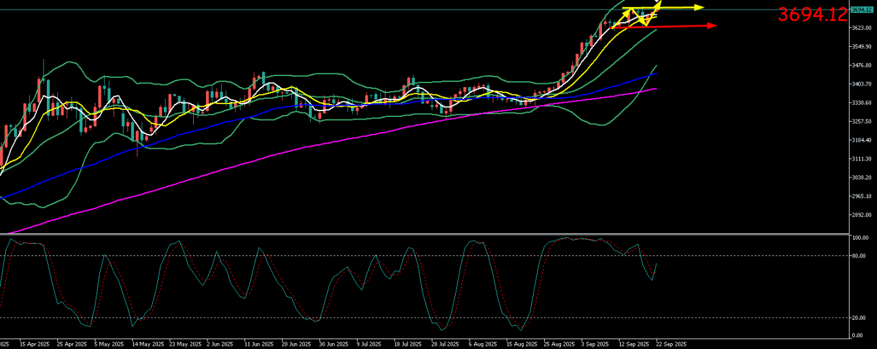Select the 11 Jun 2025 date label
The width and height of the screenshot is (877, 349).
(257, 344)
